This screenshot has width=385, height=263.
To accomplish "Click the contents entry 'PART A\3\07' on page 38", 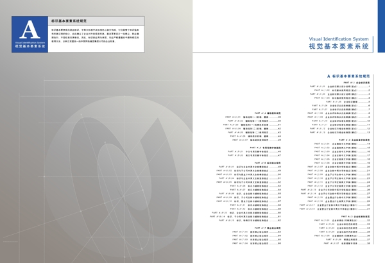I will coord(346,243).
